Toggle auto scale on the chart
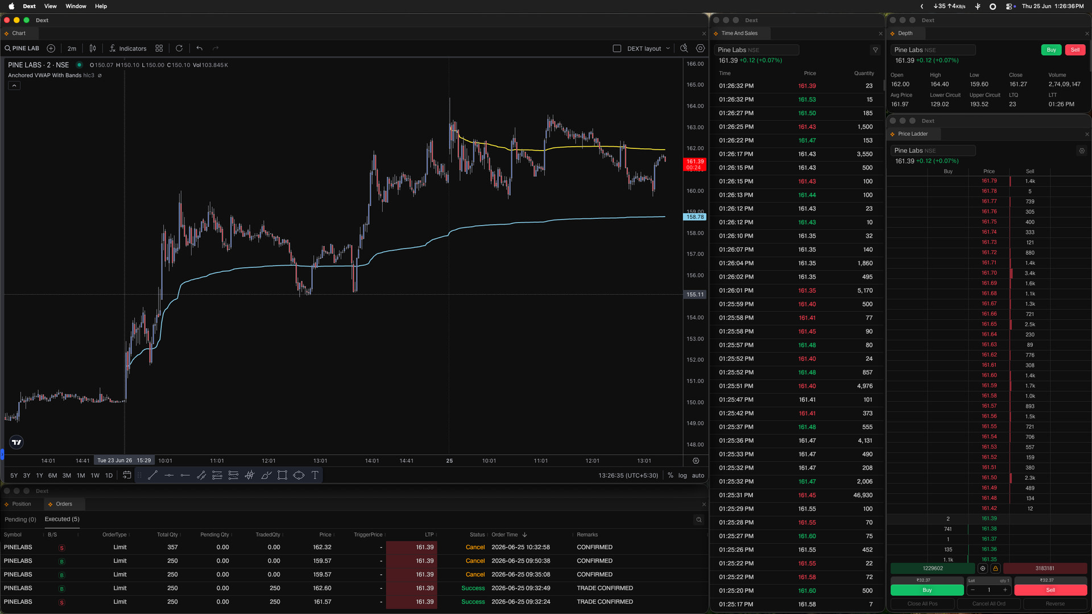 [x=698, y=475]
